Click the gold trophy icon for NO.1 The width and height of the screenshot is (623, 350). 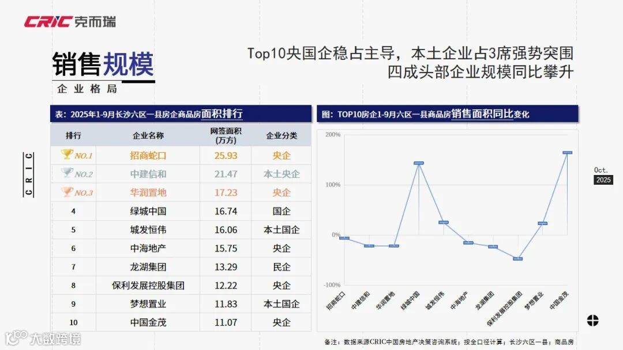pyautogui.click(x=67, y=154)
